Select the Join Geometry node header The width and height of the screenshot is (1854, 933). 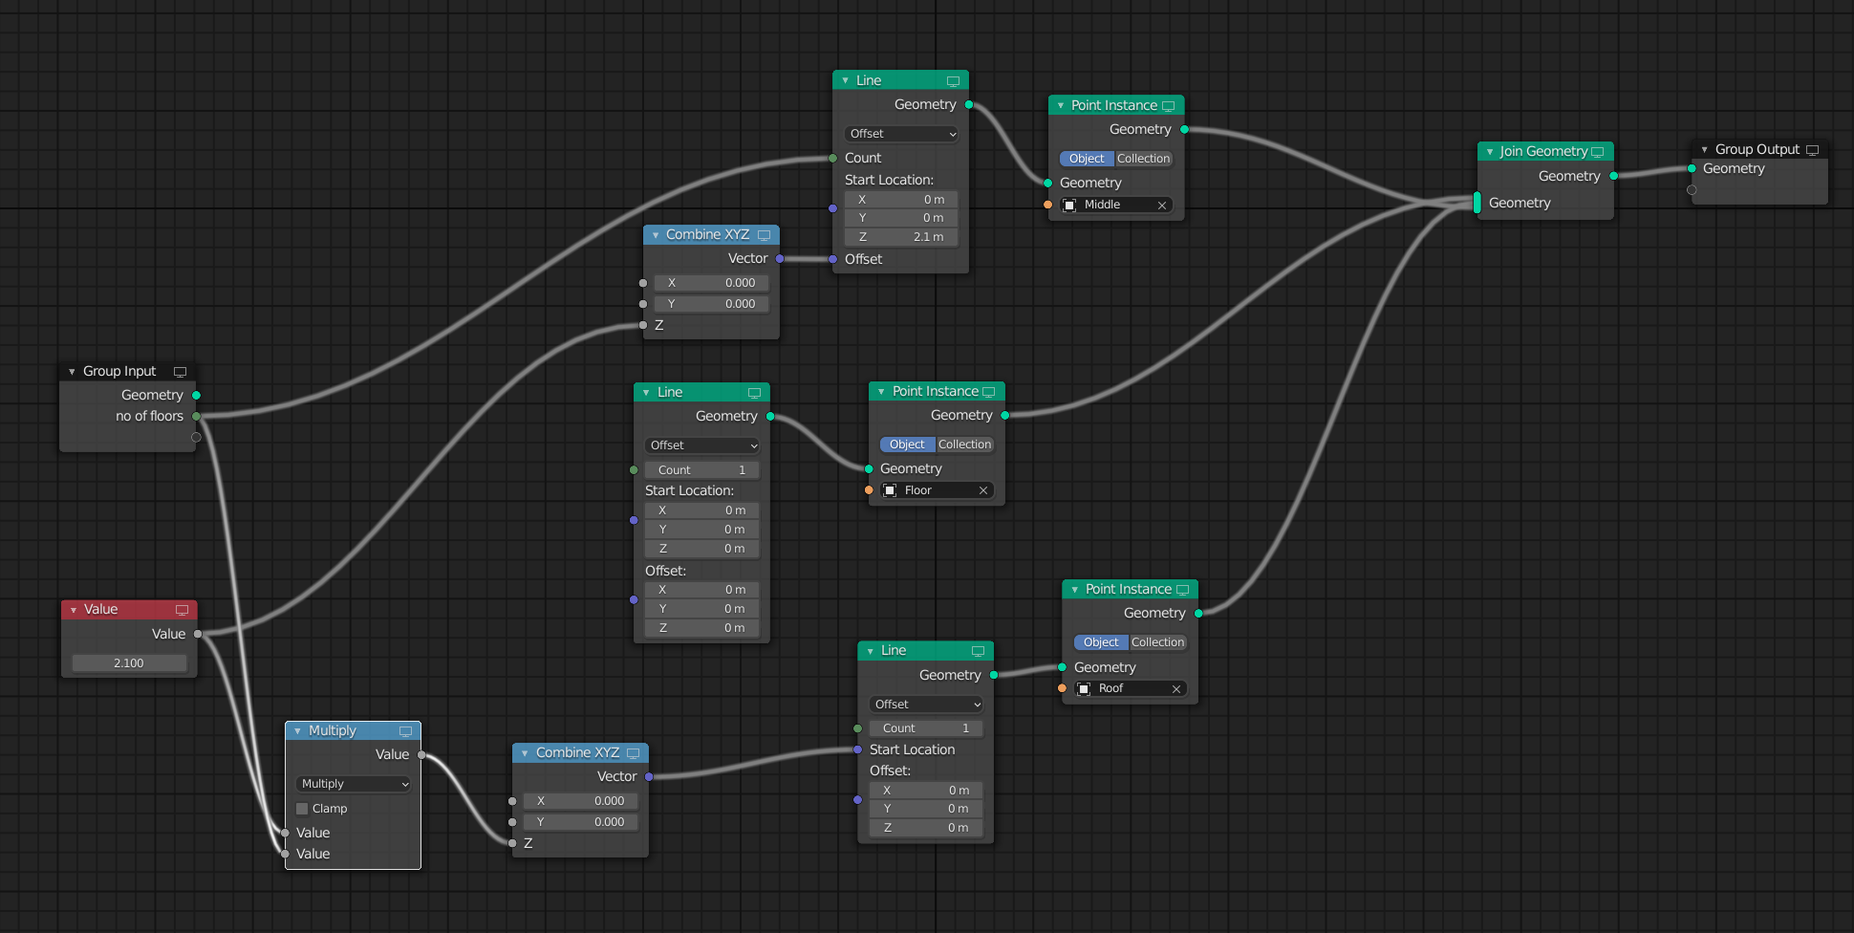coord(1544,152)
